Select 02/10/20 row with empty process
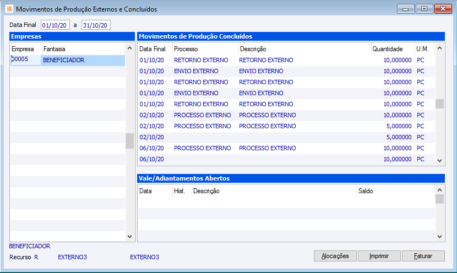This screenshot has height=273, width=457. [286, 137]
